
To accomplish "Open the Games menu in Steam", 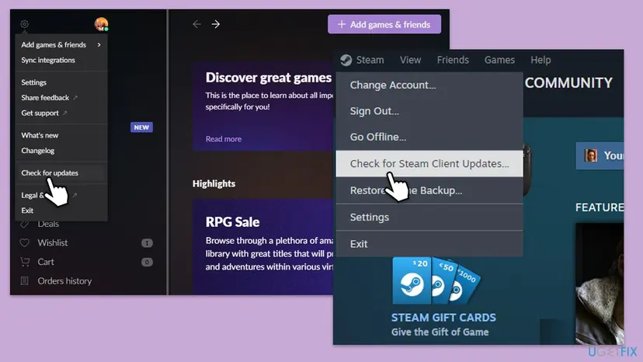I will [x=499, y=60].
